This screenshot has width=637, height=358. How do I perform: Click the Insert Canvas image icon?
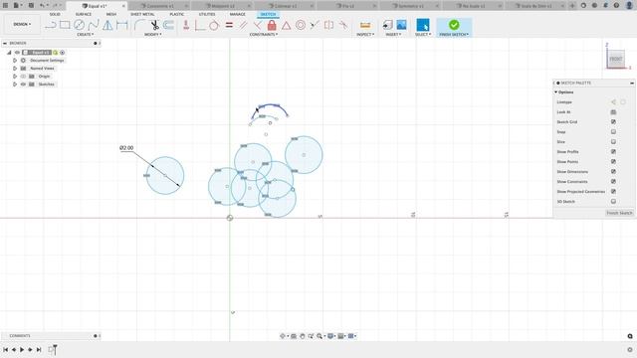click(401, 25)
